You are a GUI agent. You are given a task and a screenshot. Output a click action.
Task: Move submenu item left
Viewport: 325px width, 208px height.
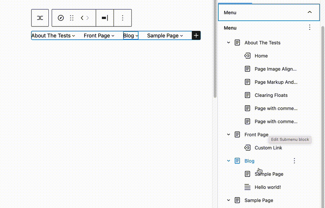tap(82, 18)
